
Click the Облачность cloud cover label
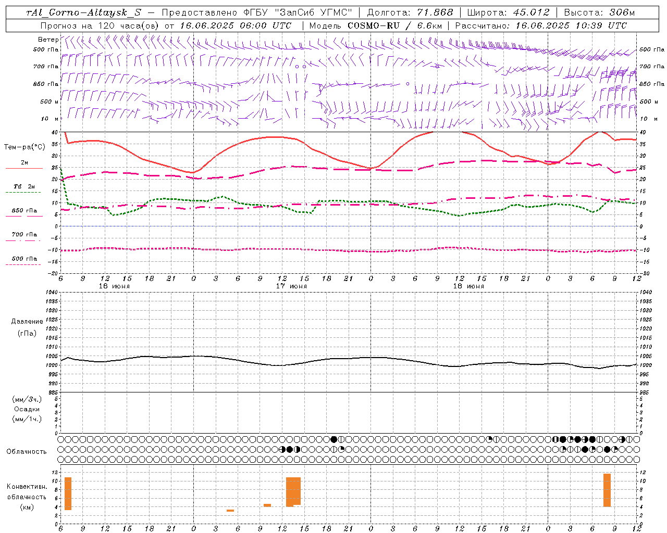point(27,451)
